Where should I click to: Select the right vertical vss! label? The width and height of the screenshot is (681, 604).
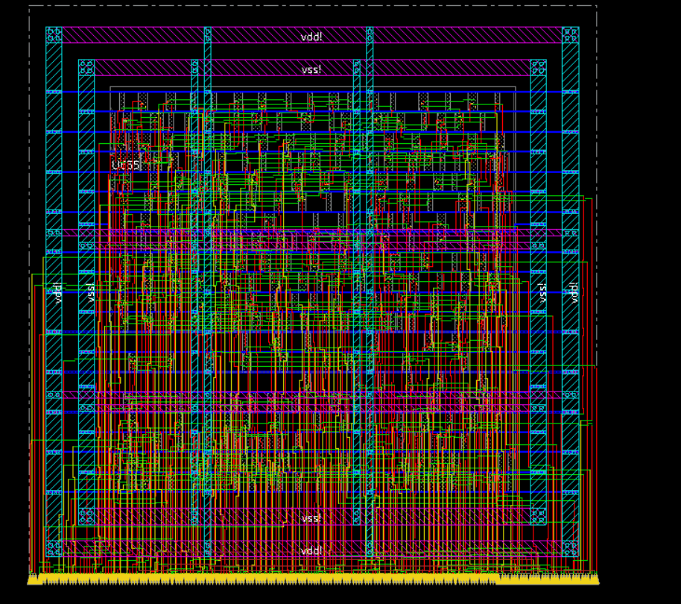click(x=542, y=292)
